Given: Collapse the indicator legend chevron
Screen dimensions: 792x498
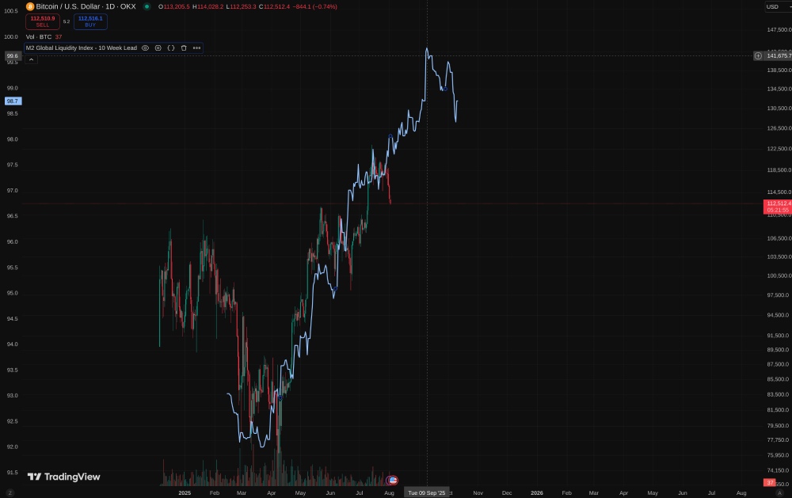Looking at the screenshot, I should coord(31,59).
